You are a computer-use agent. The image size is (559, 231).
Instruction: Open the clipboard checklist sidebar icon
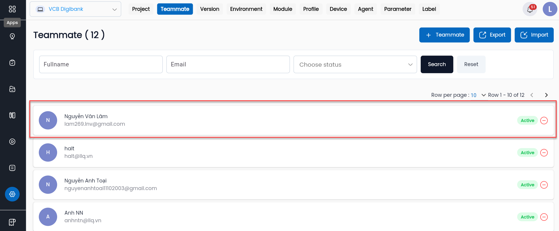pos(12,63)
